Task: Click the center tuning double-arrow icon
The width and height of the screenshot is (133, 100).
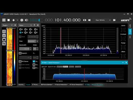Action: (x=85, y=20)
